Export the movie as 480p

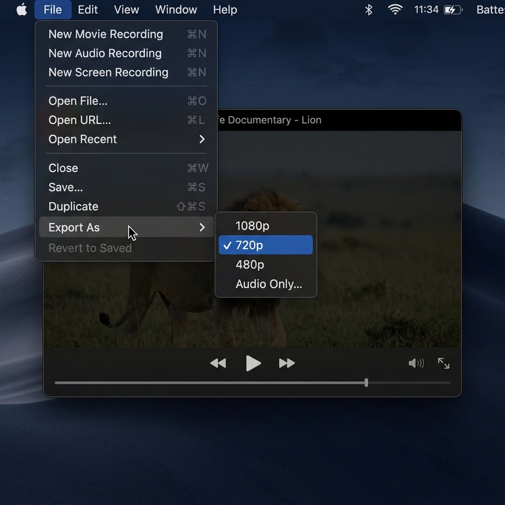coord(266,264)
